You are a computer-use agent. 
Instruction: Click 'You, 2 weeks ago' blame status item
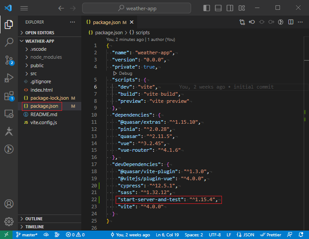tap(130, 235)
